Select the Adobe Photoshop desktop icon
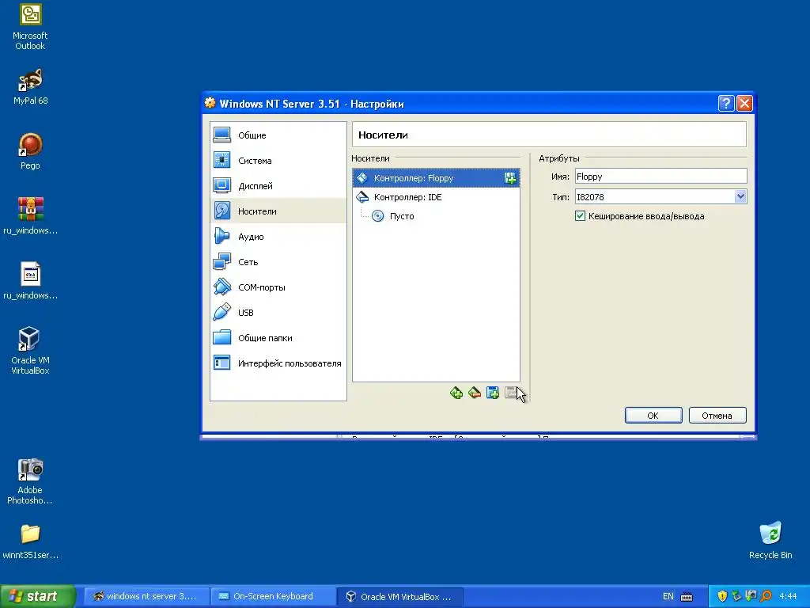The width and height of the screenshot is (810, 608). point(30,481)
